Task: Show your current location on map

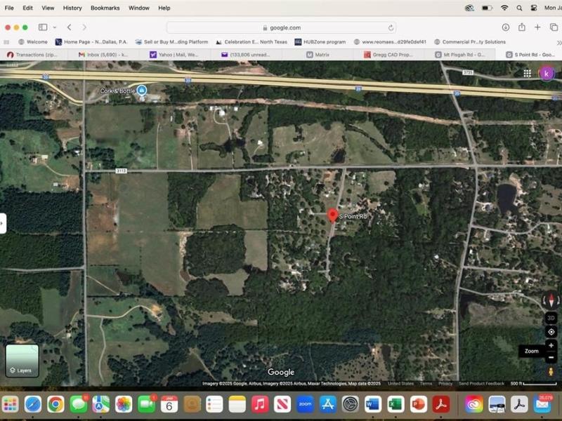Action: point(551,332)
